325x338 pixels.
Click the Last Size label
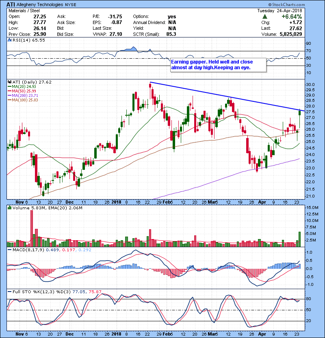point(102,28)
